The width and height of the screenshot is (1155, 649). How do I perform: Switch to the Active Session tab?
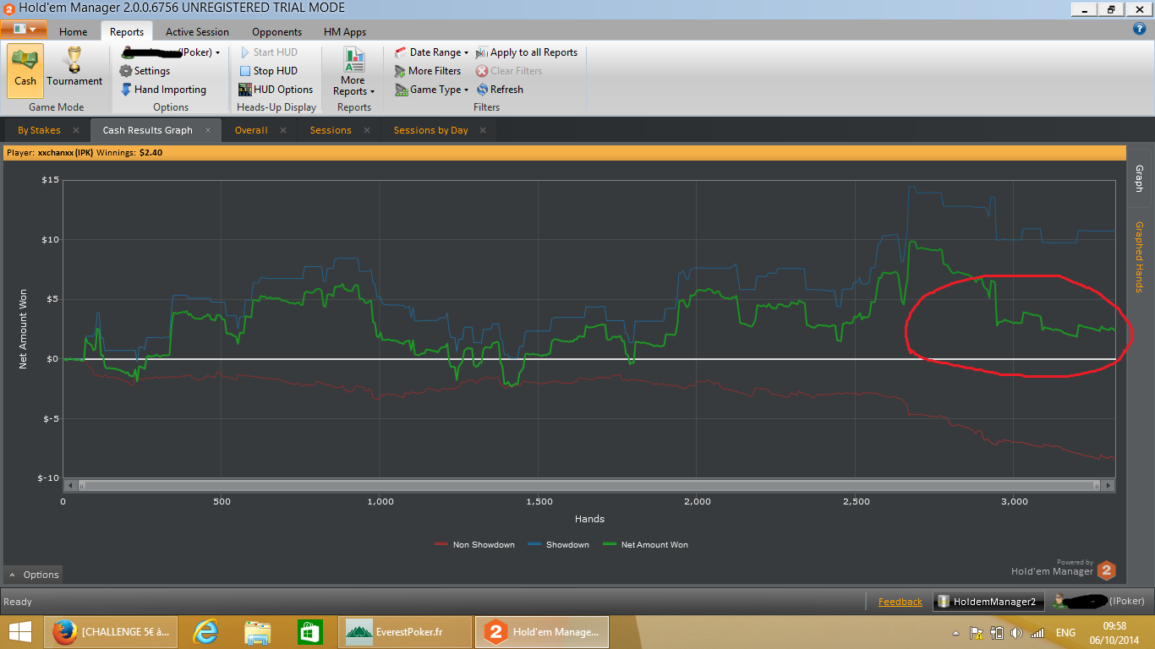click(197, 32)
